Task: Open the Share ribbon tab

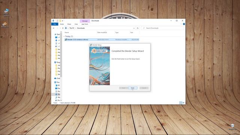Action: click(69, 24)
